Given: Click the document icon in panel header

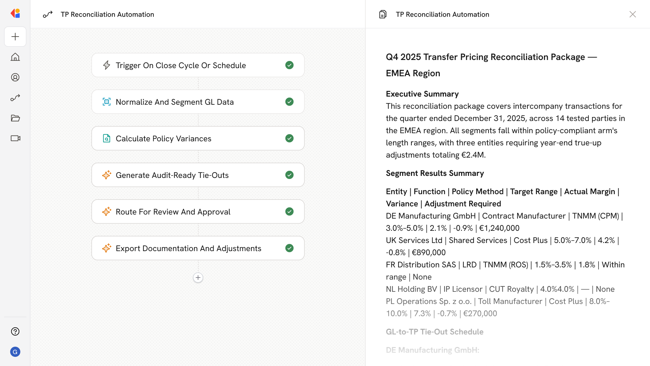Looking at the screenshot, I should tap(383, 14).
